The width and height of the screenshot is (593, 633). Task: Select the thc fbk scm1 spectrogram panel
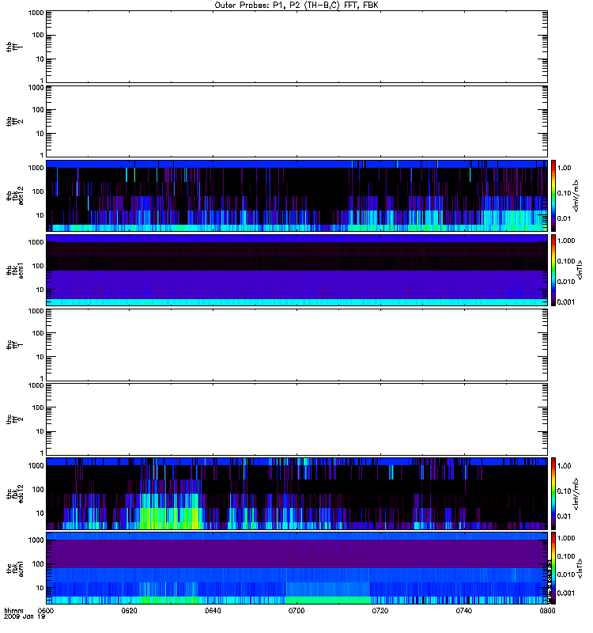297,568
